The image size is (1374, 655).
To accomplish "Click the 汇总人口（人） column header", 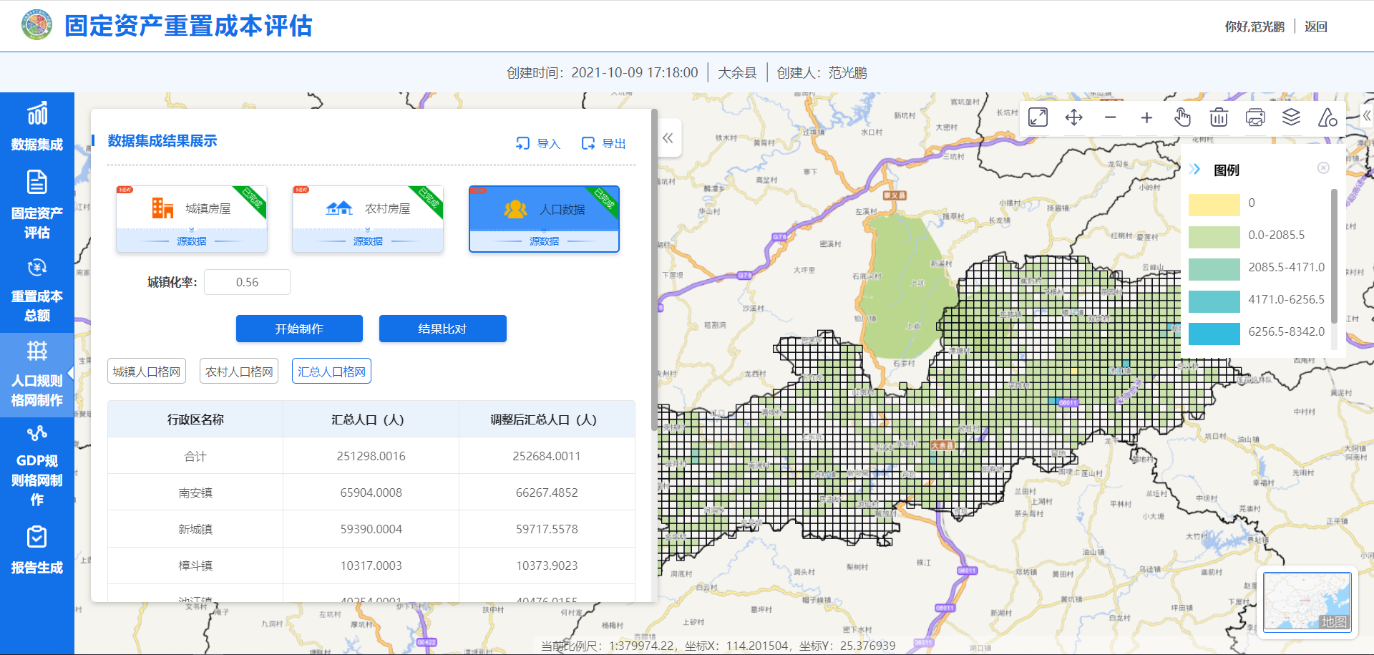I will [x=371, y=419].
